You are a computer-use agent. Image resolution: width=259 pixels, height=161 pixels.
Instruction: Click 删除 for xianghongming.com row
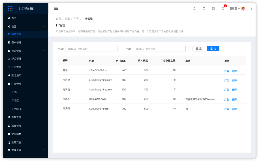(235, 80)
